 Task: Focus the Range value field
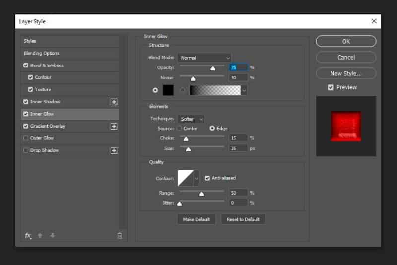238,193
